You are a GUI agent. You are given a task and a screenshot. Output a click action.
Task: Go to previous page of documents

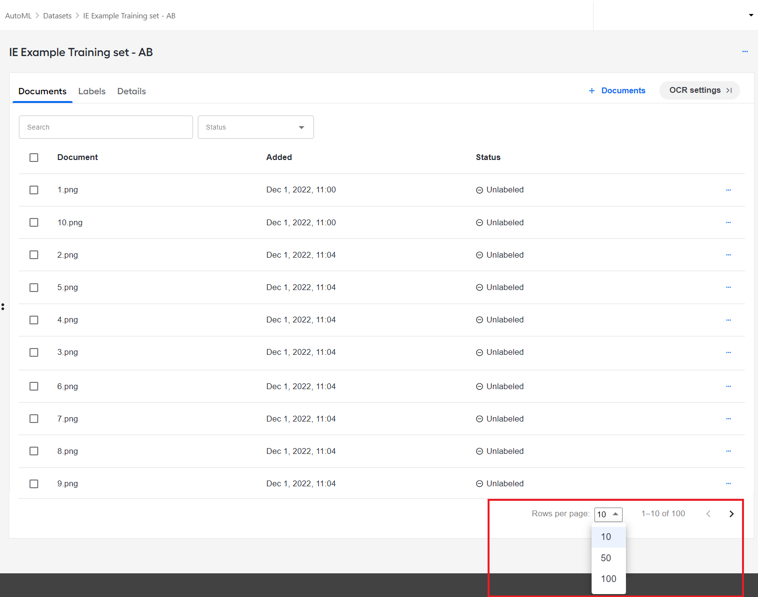tap(708, 514)
